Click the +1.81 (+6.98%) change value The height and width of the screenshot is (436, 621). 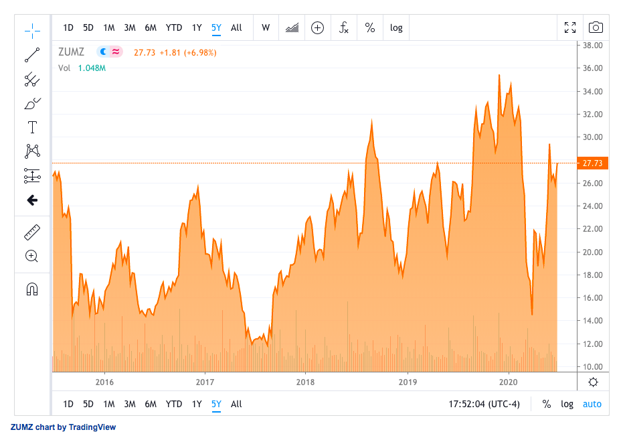point(188,52)
